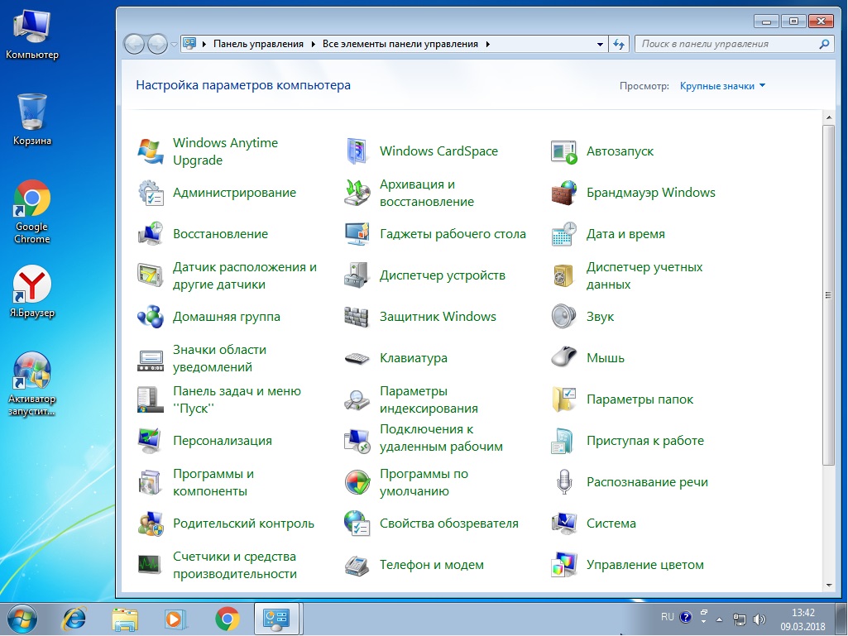Click the vertical scrollbar down arrow
Screen dimensions: 848x636
(827, 586)
